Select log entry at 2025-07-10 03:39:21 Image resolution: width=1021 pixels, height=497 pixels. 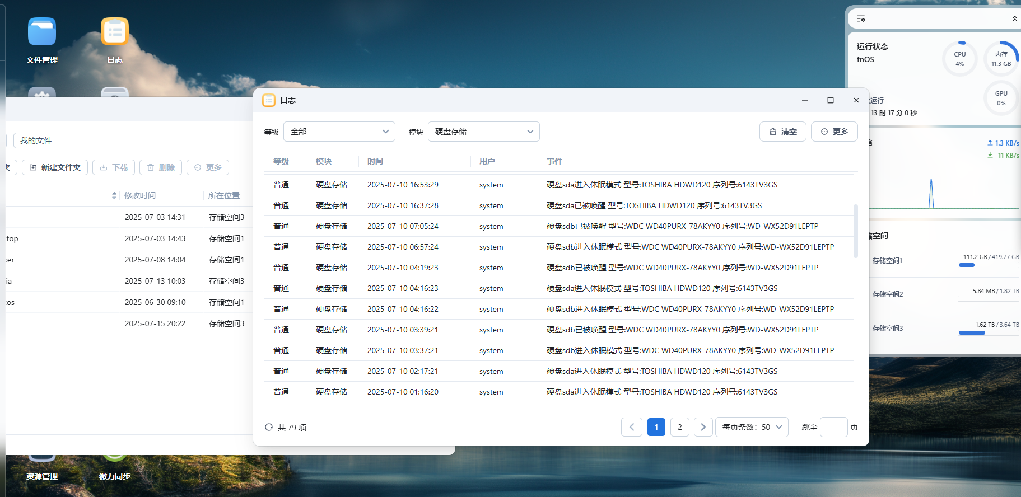coord(559,330)
